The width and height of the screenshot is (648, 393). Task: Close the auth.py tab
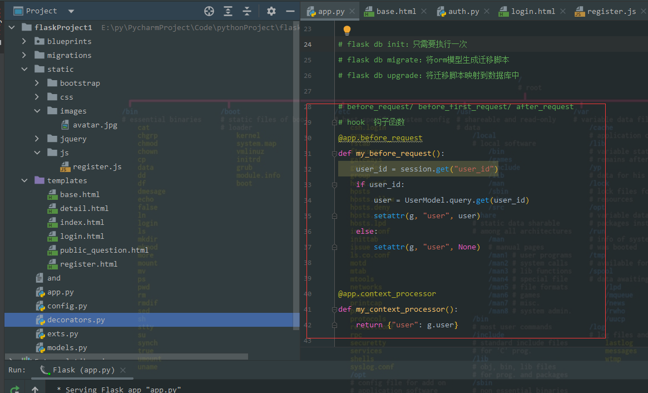click(486, 12)
